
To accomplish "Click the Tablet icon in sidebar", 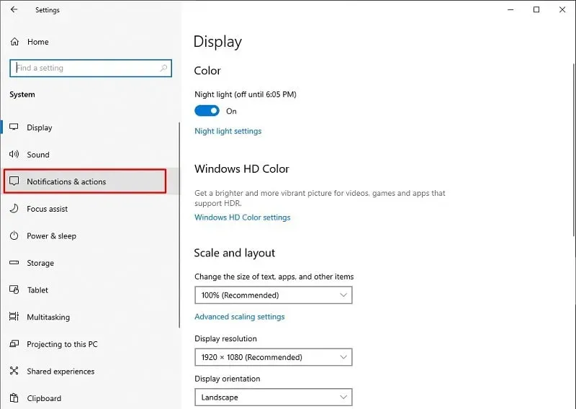I will (14, 290).
